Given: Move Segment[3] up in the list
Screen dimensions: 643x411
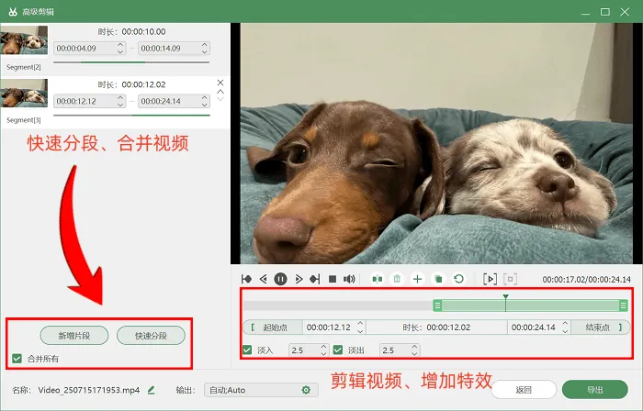Looking at the screenshot, I should click(x=220, y=92).
